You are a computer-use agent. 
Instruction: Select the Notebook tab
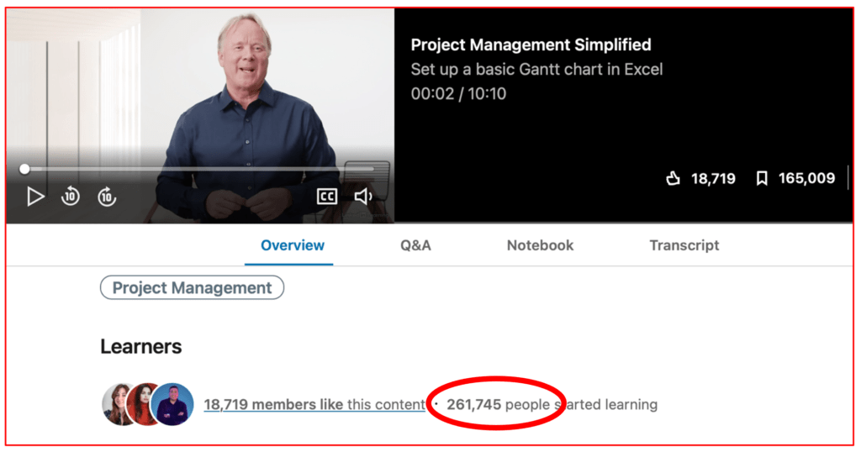click(x=540, y=245)
